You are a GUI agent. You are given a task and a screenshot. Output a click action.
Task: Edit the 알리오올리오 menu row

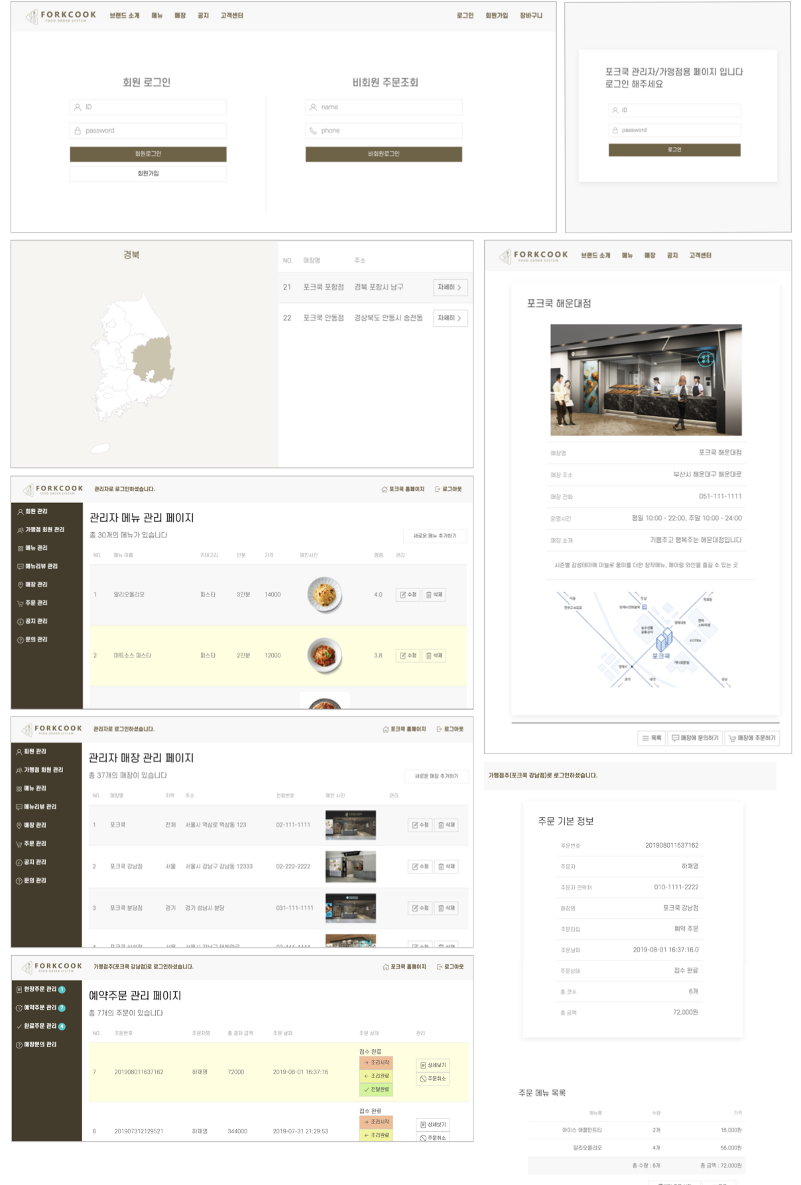tap(408, 594)
